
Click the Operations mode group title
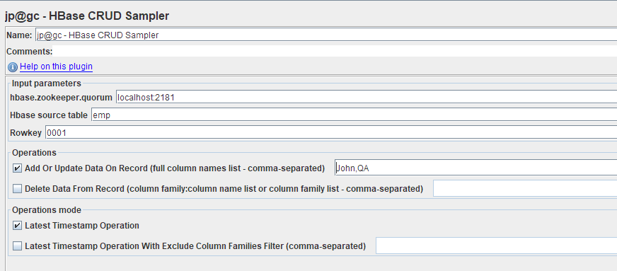click(x=47, y=210)
